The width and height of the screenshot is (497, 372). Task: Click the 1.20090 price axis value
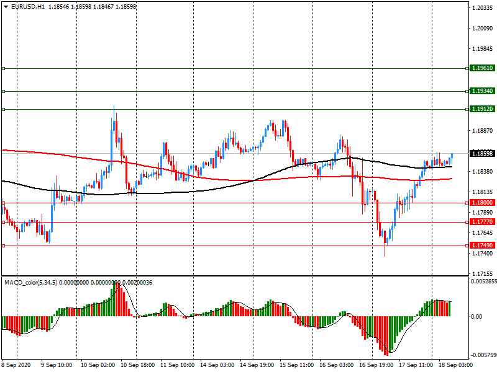click(483, 29)
